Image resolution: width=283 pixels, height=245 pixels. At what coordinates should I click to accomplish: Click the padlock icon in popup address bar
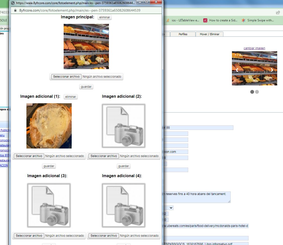pyautogui.click(x=15, y=10)
